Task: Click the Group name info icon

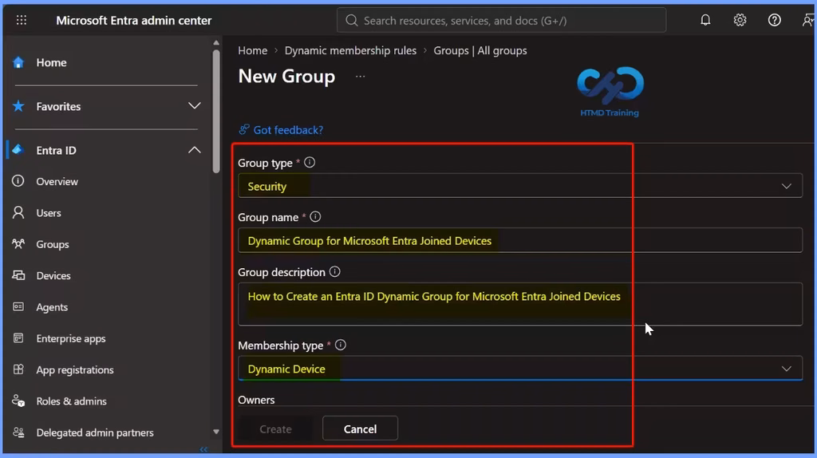Action: [x=315, y=217]
